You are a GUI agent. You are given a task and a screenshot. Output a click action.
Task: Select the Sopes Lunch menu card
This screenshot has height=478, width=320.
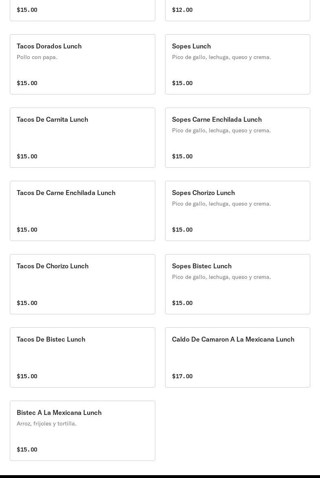click(x=237, y=64)
